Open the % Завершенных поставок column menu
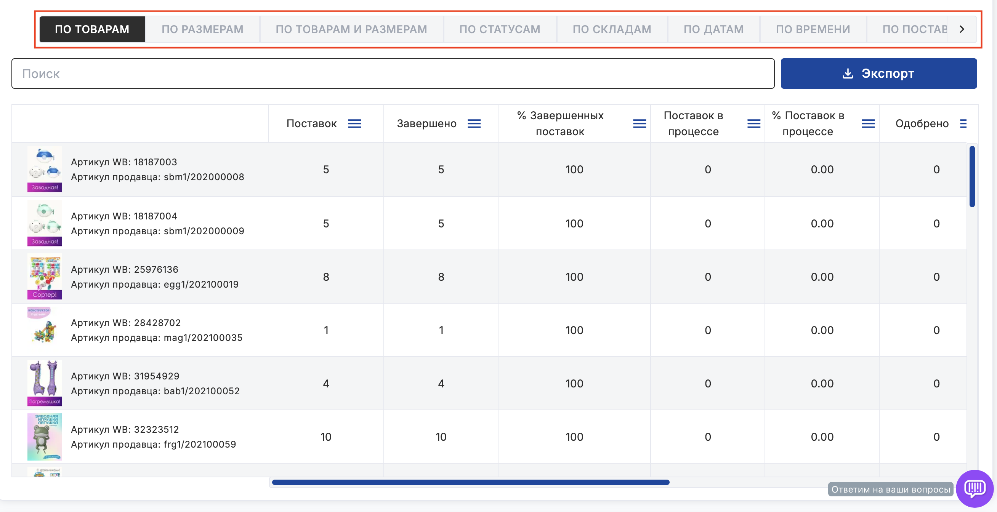Viewport: 997px width, 512px height. pyautogui.click(x=639, y=123)
